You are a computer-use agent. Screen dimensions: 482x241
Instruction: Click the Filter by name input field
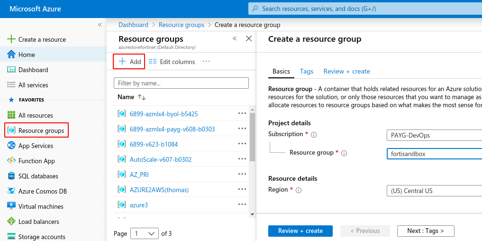(181, 83)
